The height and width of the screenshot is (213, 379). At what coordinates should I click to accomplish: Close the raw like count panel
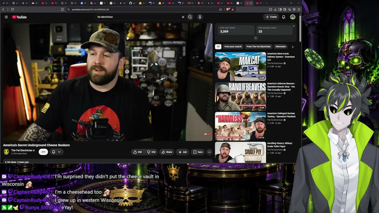294,26
